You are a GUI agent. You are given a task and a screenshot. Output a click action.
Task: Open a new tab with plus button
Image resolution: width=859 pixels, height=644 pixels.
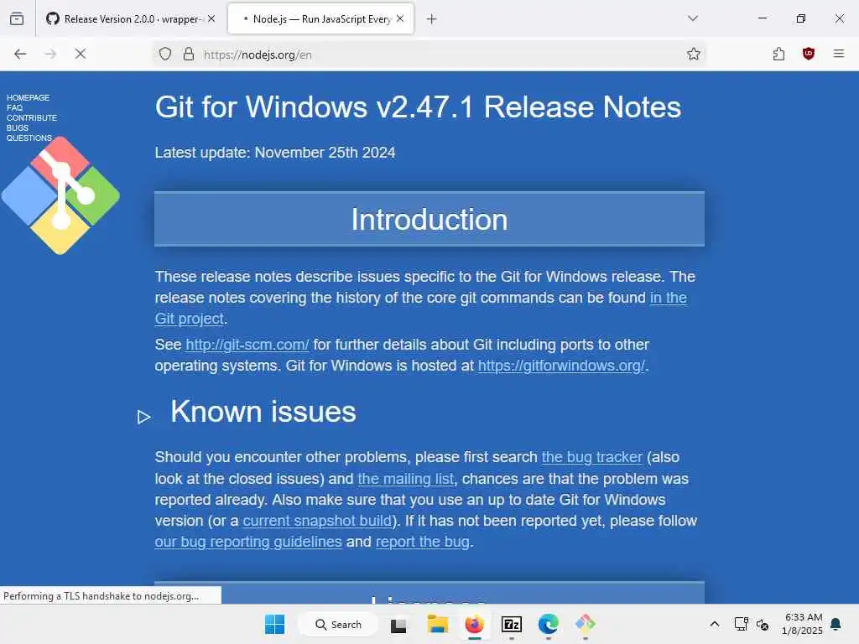click(432, 19)
